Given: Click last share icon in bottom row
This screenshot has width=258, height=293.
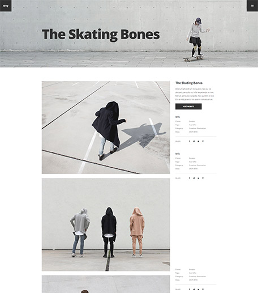Looking at the screenshot, I should [x=203, y=289].
